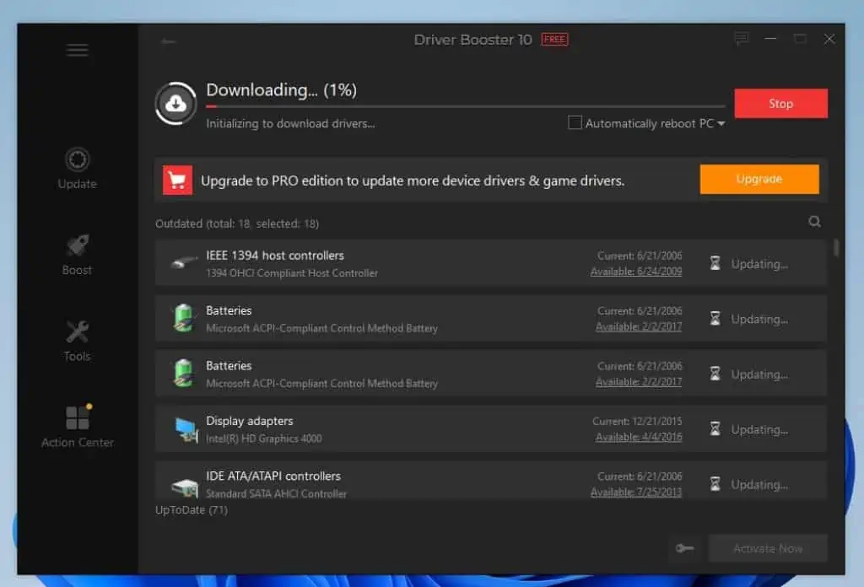The width and height of the screenshot is (864, 587).
Task: Open the feedback chat icon
Action: point(741,39)
